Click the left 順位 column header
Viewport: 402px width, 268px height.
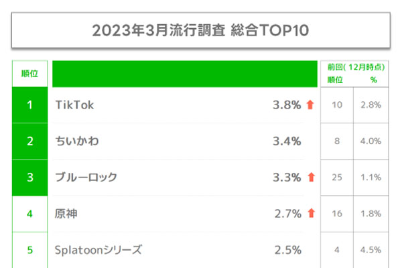[x=30, y=74]
